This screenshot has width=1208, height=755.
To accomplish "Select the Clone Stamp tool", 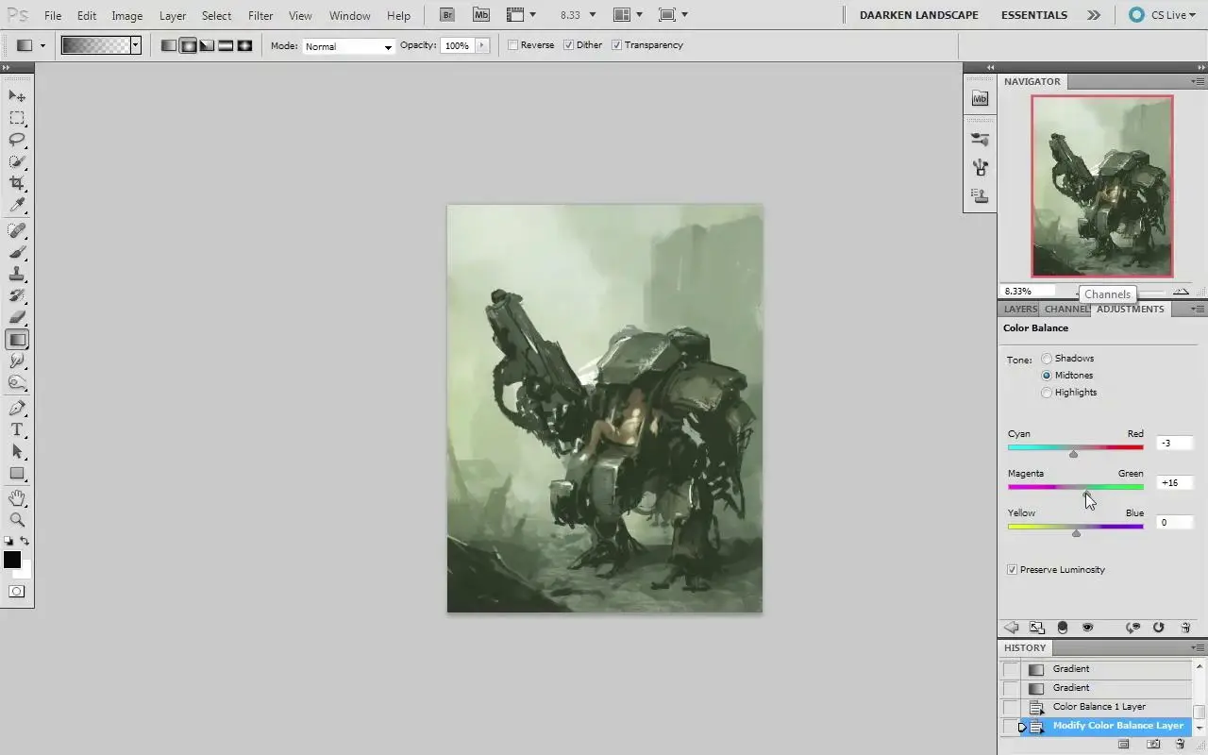I will tap(17, 274).
